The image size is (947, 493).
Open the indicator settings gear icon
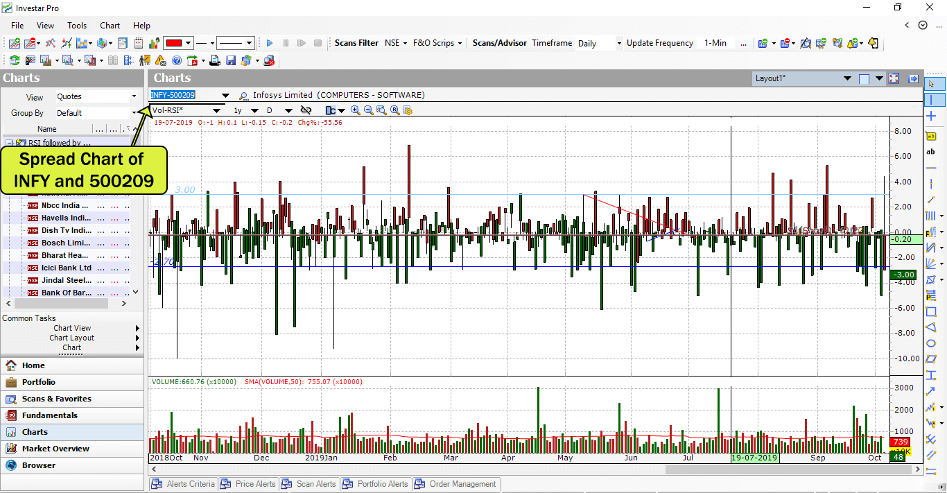click(407, 110)
